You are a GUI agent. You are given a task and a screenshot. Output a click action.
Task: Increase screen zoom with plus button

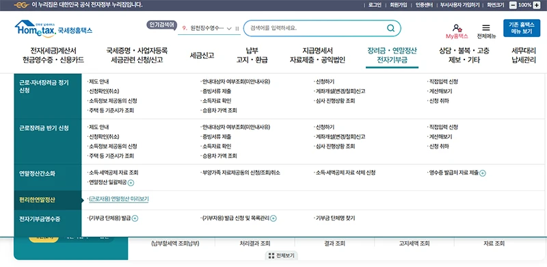pyautogui.click(x=537, y=5)
